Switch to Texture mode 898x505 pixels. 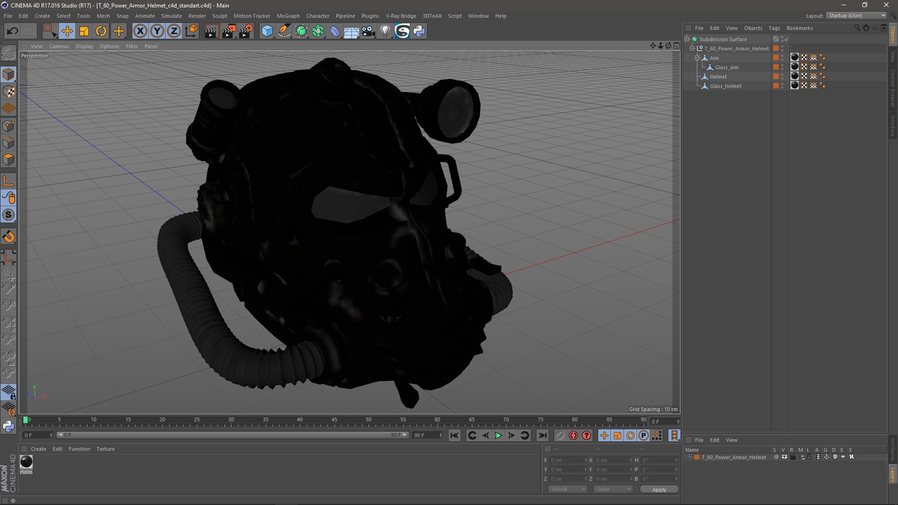click(x=8, y=92)
